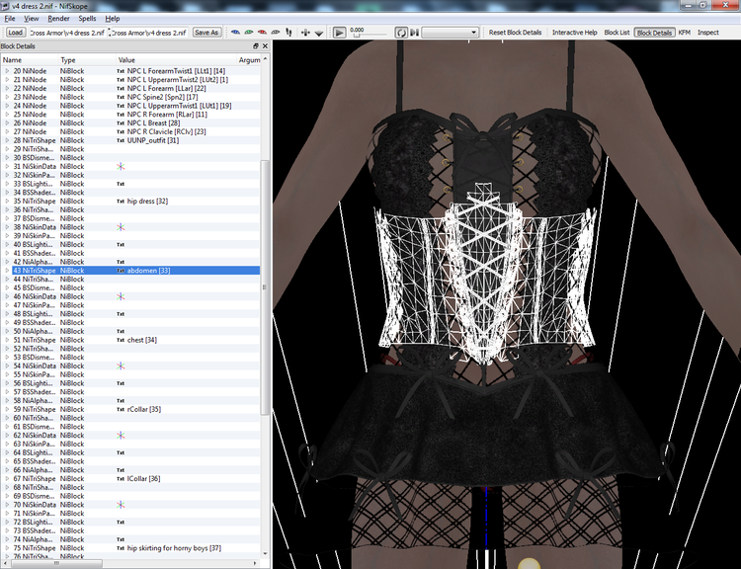
Task: Toggle the animation loop button
Action: [401, 33]
